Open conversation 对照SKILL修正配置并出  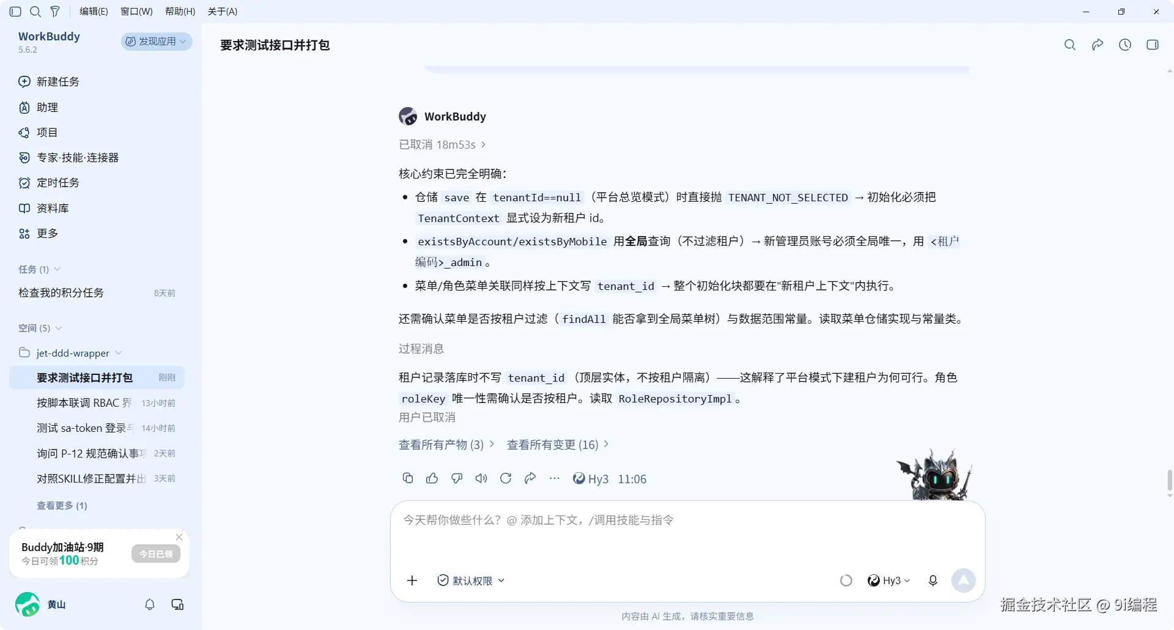tap(97, 478)
